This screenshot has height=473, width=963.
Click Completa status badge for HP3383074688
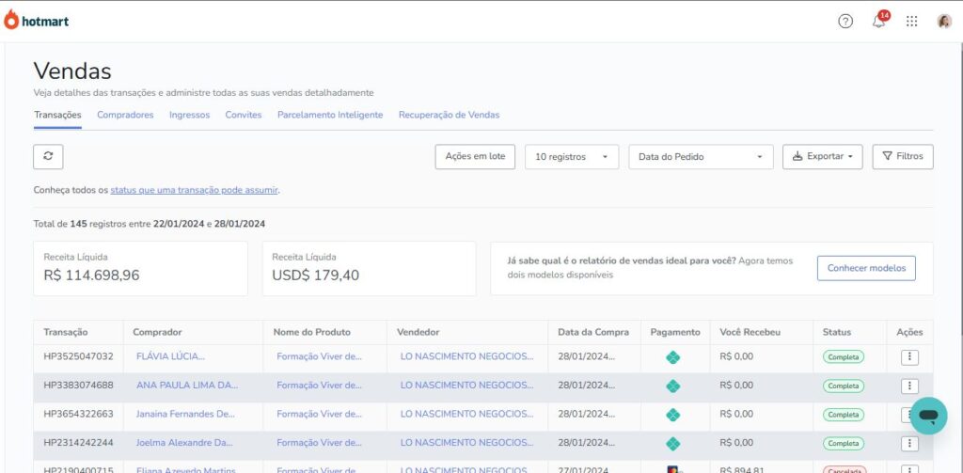click(x=844, y=386)
